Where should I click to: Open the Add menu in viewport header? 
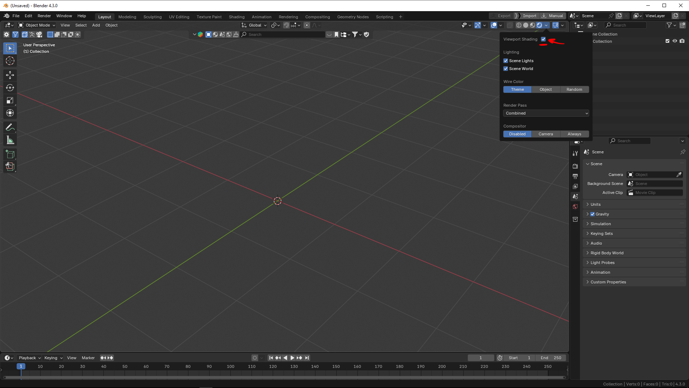(96, 25)
